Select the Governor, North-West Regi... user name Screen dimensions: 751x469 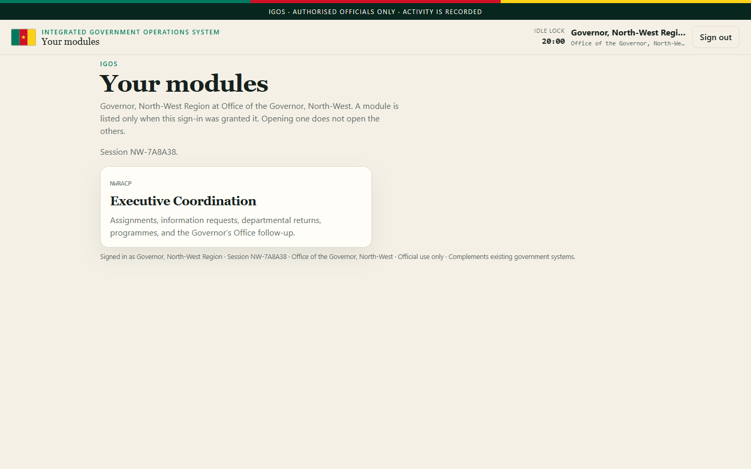pos(628,32)
